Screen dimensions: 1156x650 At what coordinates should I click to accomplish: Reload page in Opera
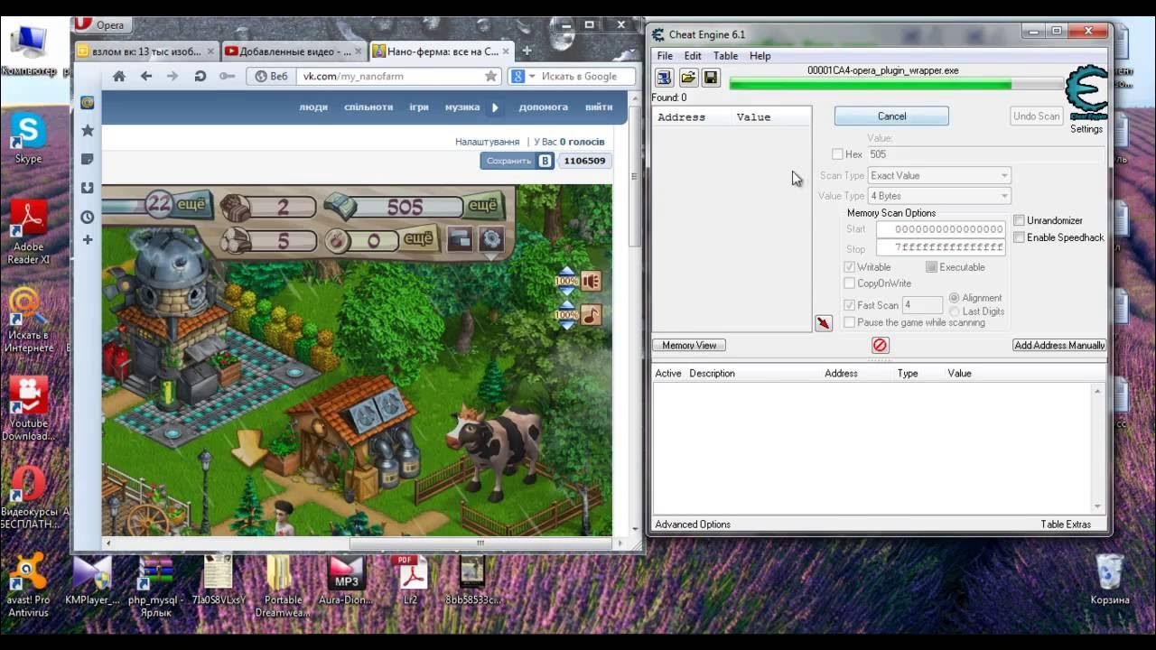(200, 77)
